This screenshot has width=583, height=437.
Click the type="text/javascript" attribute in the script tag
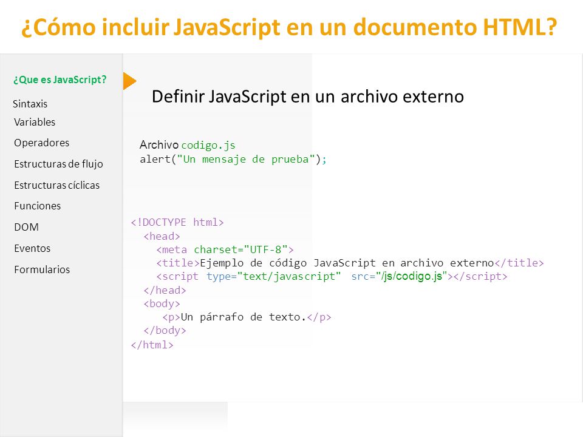(274, 277)
